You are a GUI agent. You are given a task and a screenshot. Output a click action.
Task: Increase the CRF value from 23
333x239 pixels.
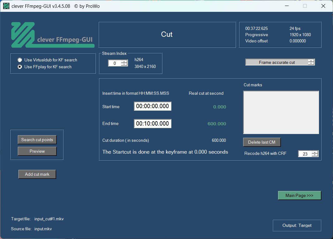coord(315,152)
